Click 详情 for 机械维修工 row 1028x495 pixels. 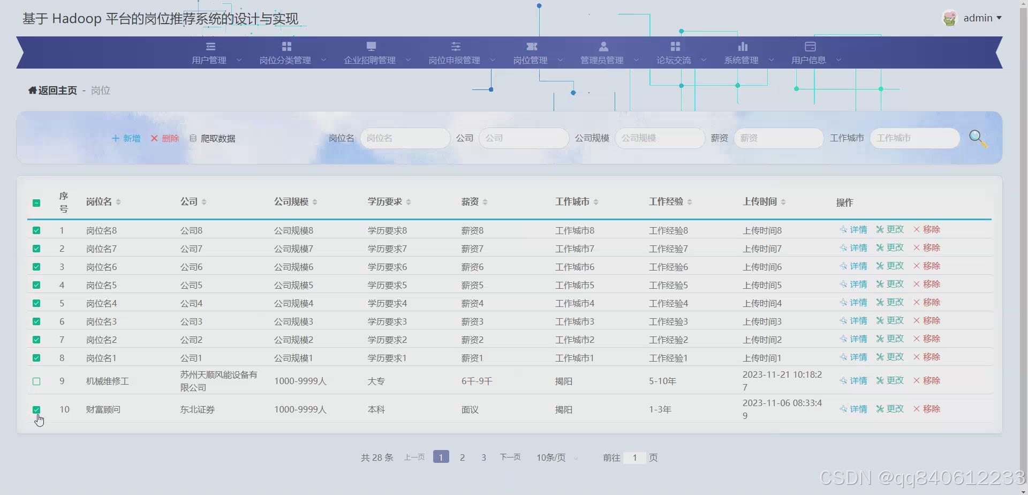coord(853,381)
